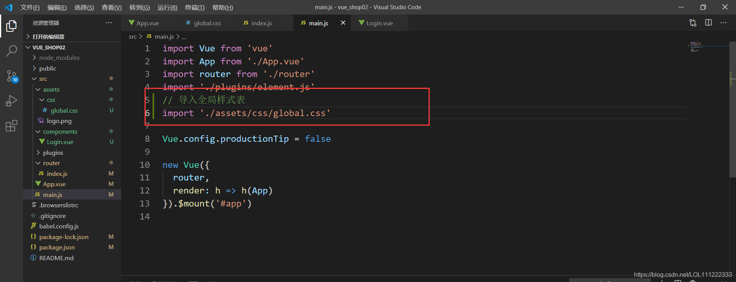
Task: Open README.md file
Action: coord(72,258)
